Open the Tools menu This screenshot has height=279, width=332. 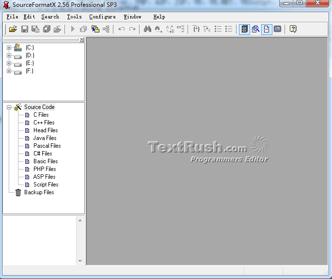coord(74,17)
